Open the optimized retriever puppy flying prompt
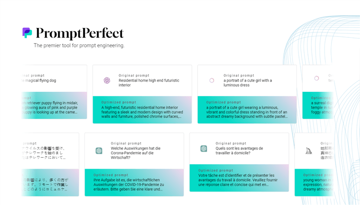 [x=50, y=107]
